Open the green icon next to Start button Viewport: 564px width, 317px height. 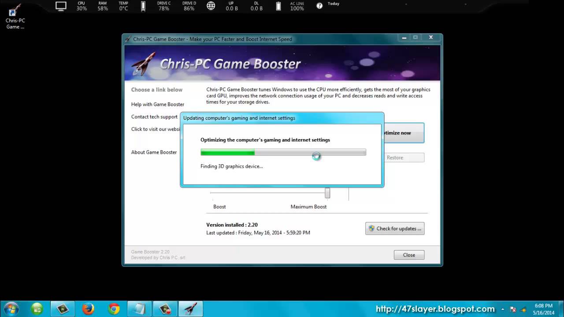(37, 309)
